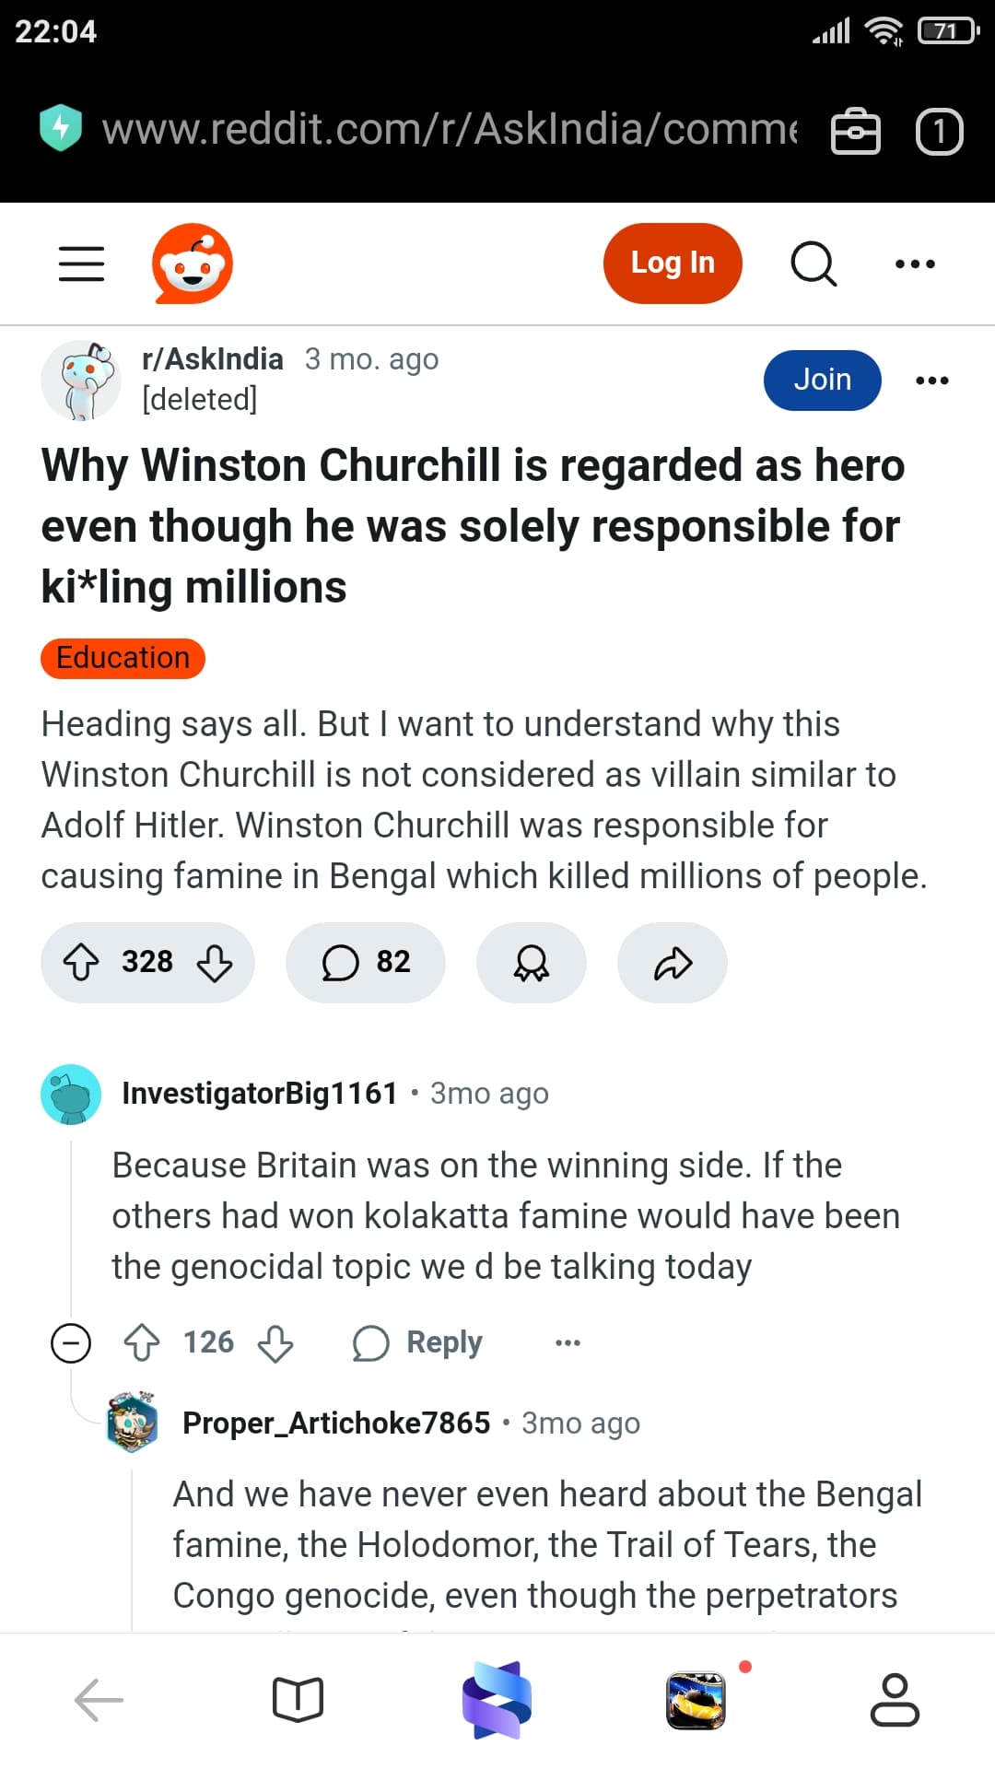
Task: Share the post
Action: point(673,963)
